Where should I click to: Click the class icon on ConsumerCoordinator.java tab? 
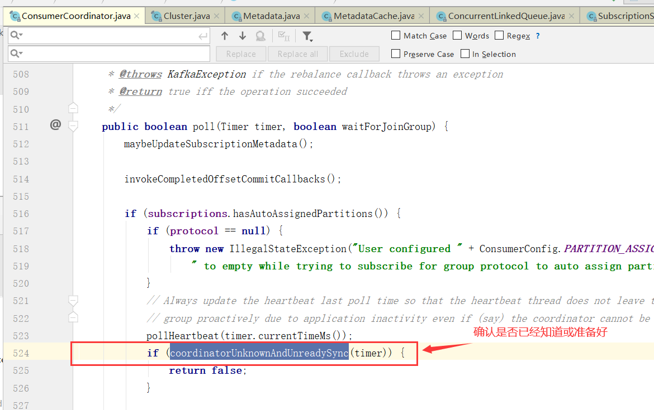pyautogui.click(x=15, y=16)
